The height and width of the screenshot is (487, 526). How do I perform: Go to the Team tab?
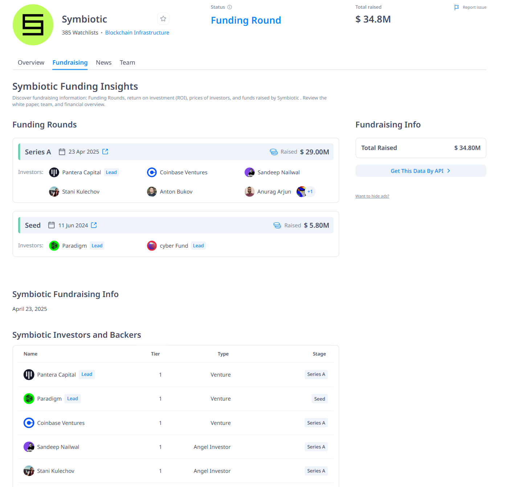(x=127, y=62)
